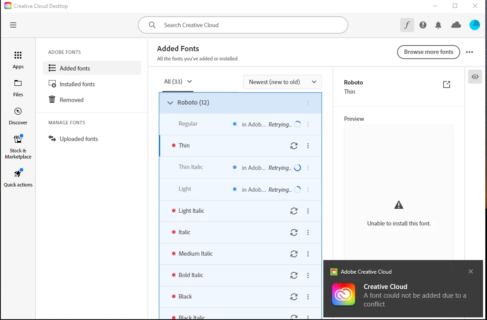Click the Creative Cloud icon in the notification
Screen dimensions: 487x320
tap(343, 294)
